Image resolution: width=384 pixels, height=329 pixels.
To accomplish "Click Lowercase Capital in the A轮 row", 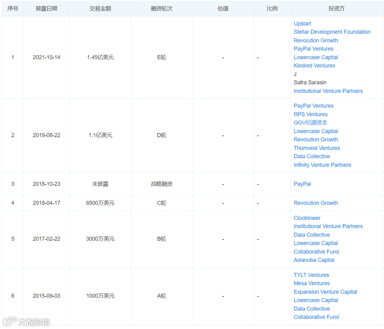I will (x=316, y=300).
